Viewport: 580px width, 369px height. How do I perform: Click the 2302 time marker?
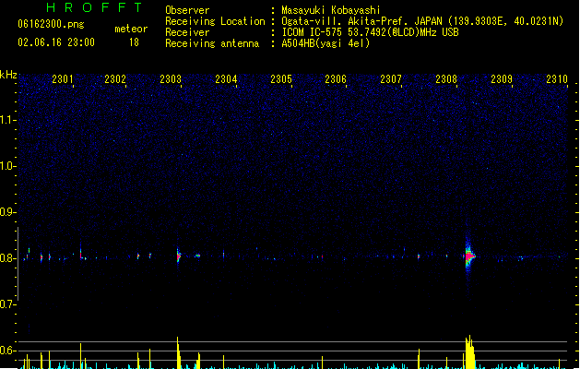[x=115, y=79]
